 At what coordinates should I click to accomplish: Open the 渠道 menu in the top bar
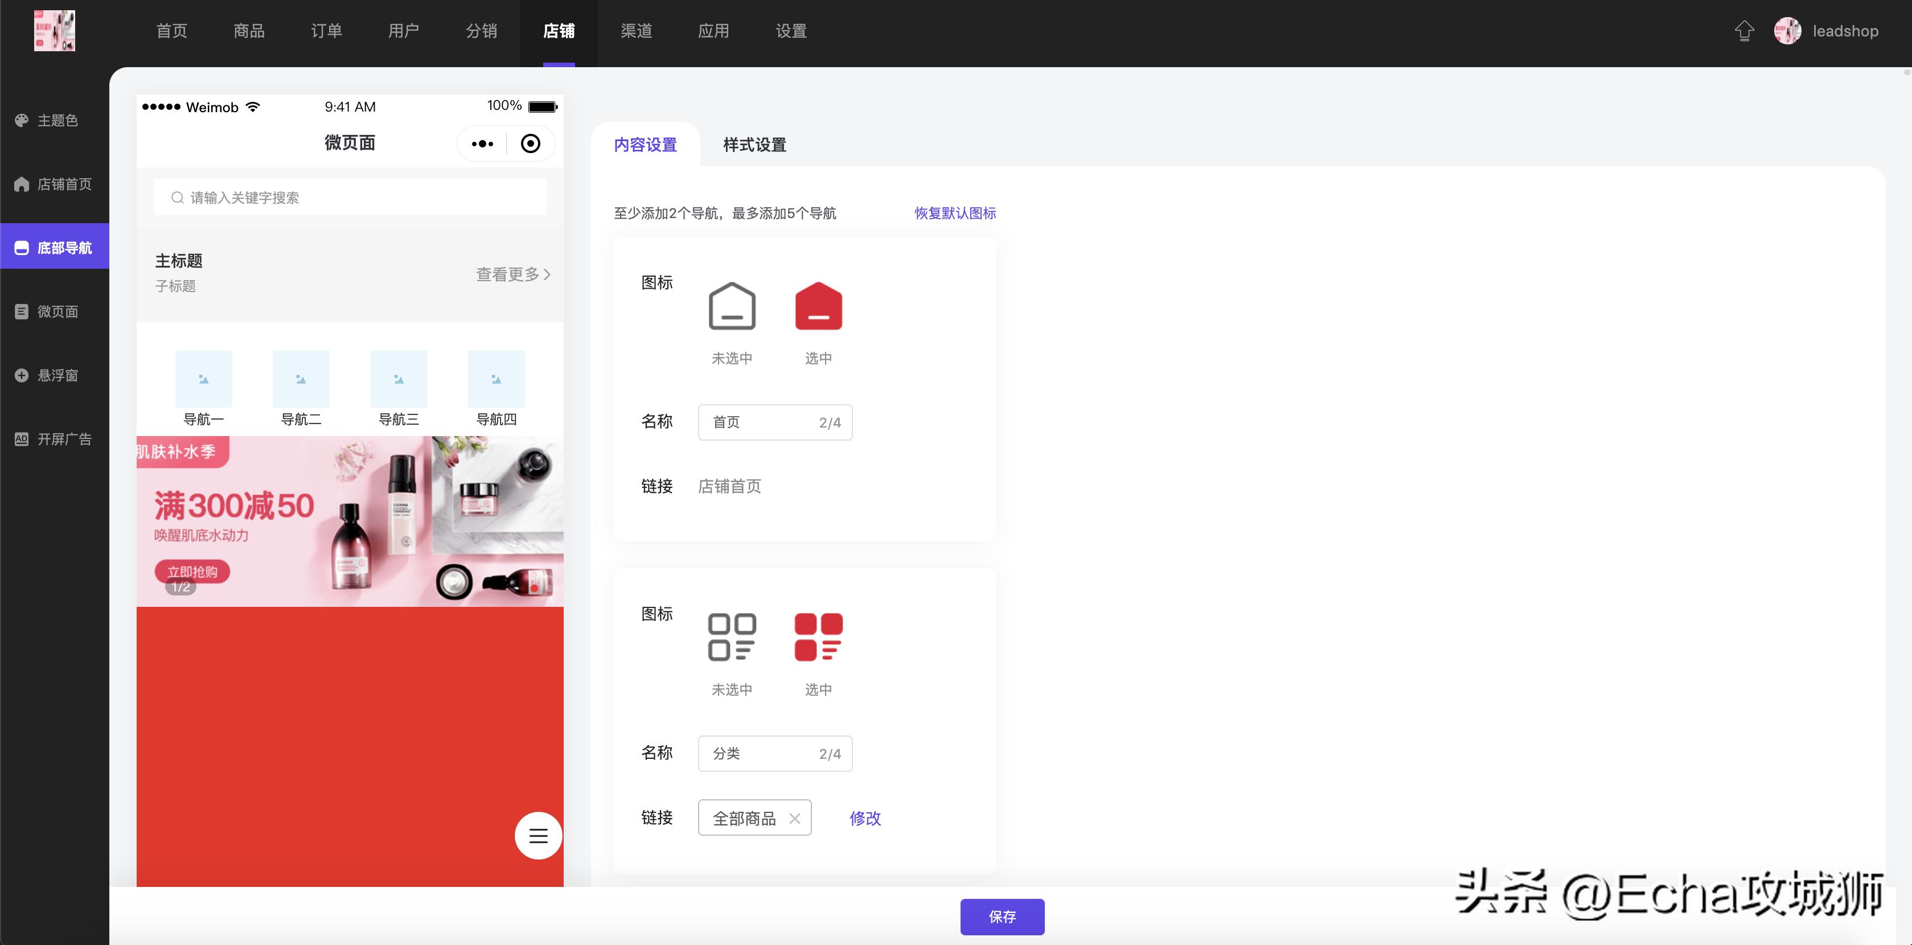coord(636,30)
